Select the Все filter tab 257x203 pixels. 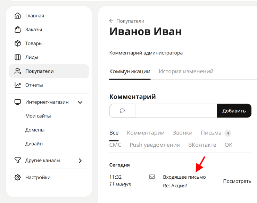114,133
